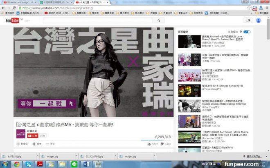Viewport: 270px width, 168px height.
Task: Open the R-chord video thumbnail
Action: (x=189, y=41)
